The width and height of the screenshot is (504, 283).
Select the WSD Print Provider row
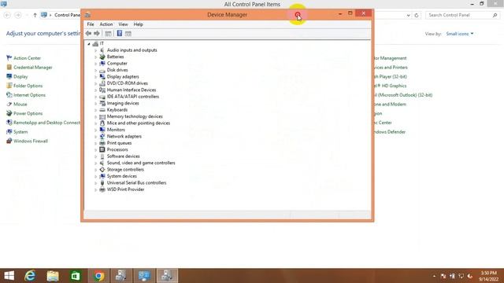[x=125, y=189]
